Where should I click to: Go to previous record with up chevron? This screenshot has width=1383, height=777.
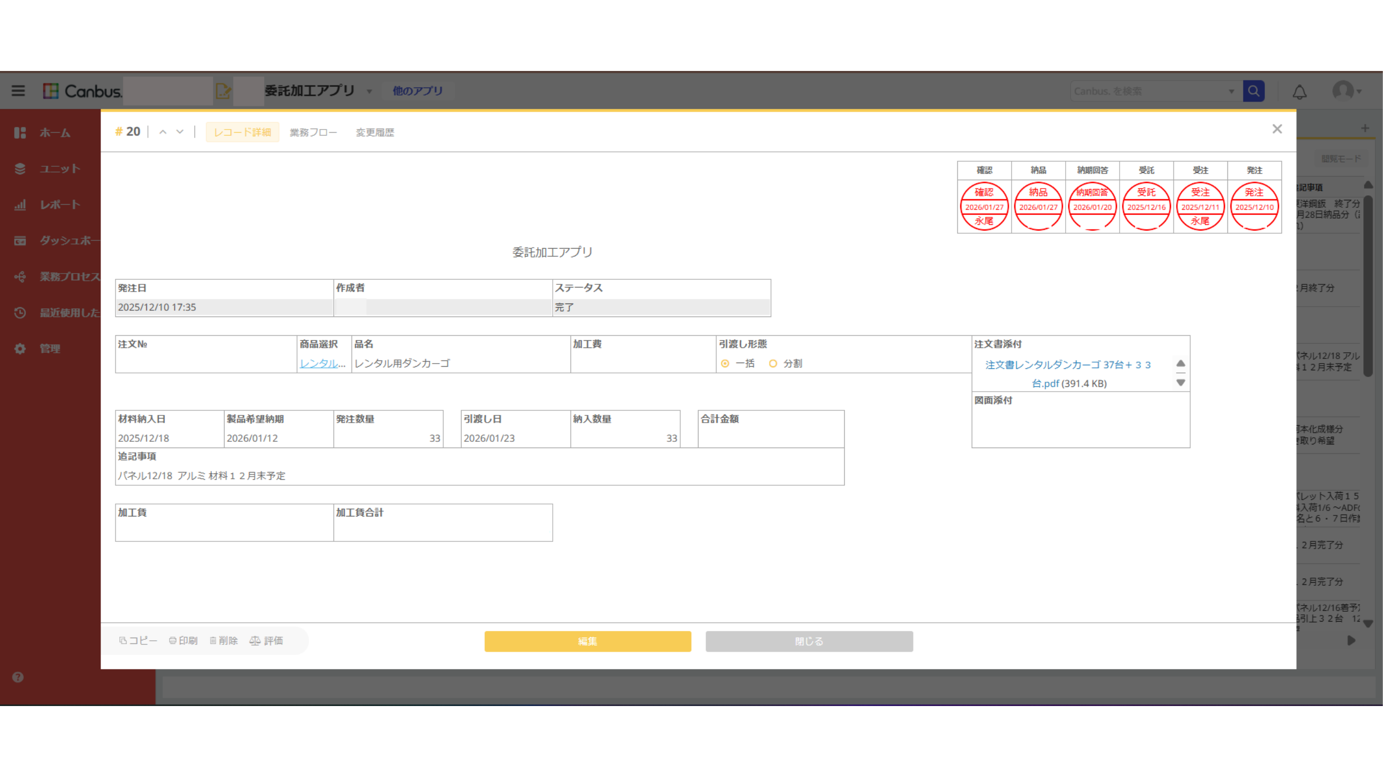(x=163, y=132)
